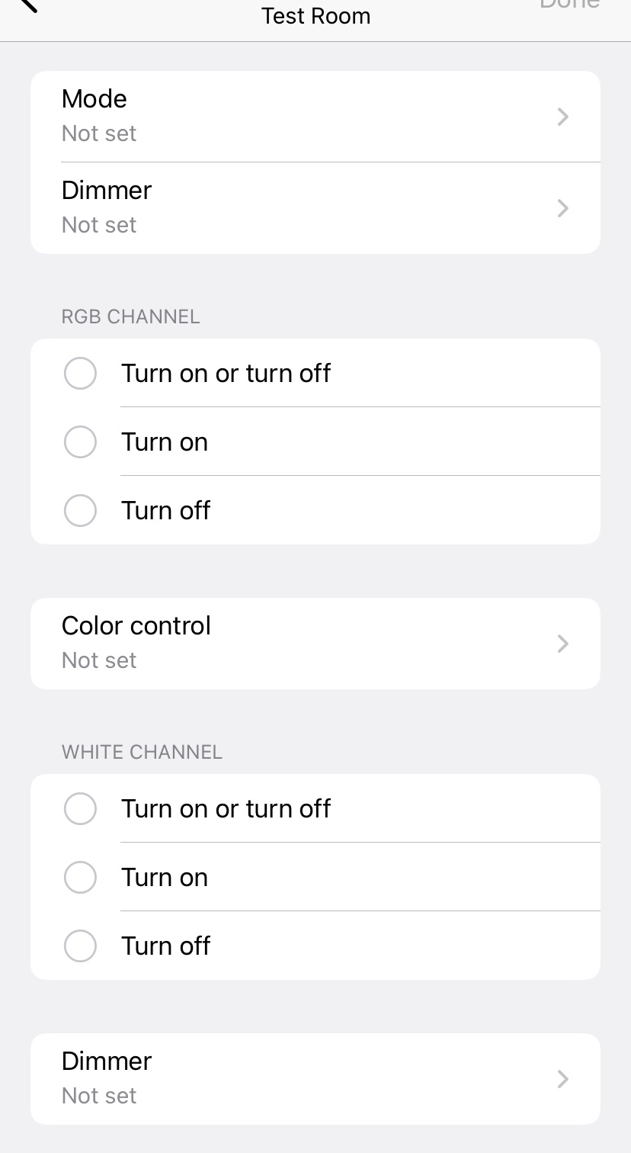Tap the Color control chevron
Image resolution: width=631 pixels, height=1153 pixels.
coord(562,644)
